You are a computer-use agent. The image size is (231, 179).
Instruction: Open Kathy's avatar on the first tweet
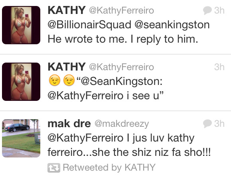21,25
